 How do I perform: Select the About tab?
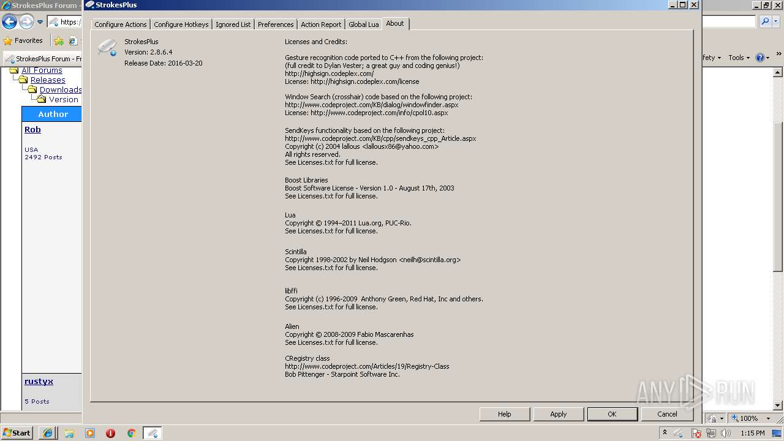click(395, 23)
